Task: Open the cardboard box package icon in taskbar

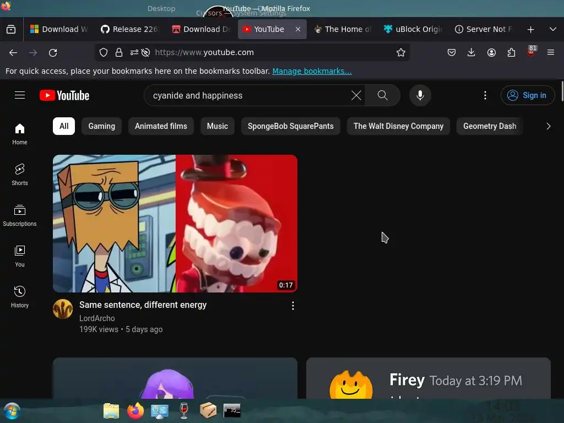Action: pos(208,411)
